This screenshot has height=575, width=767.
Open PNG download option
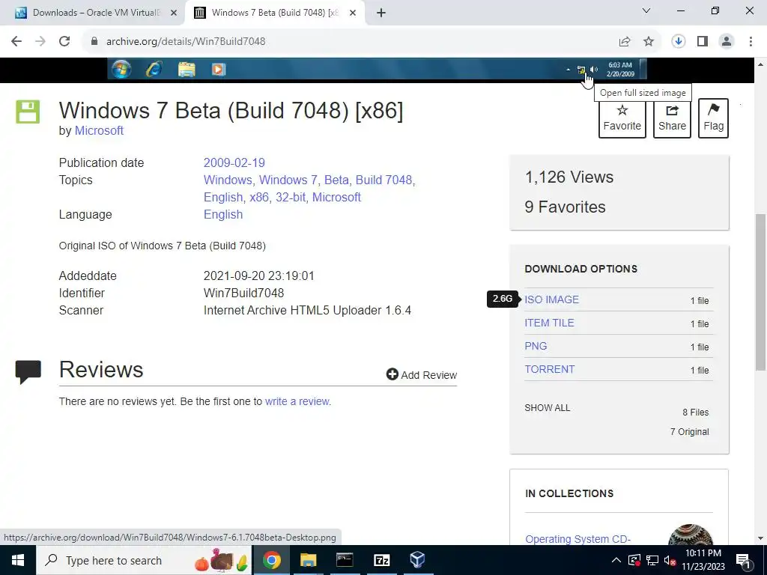click(536, 346)
